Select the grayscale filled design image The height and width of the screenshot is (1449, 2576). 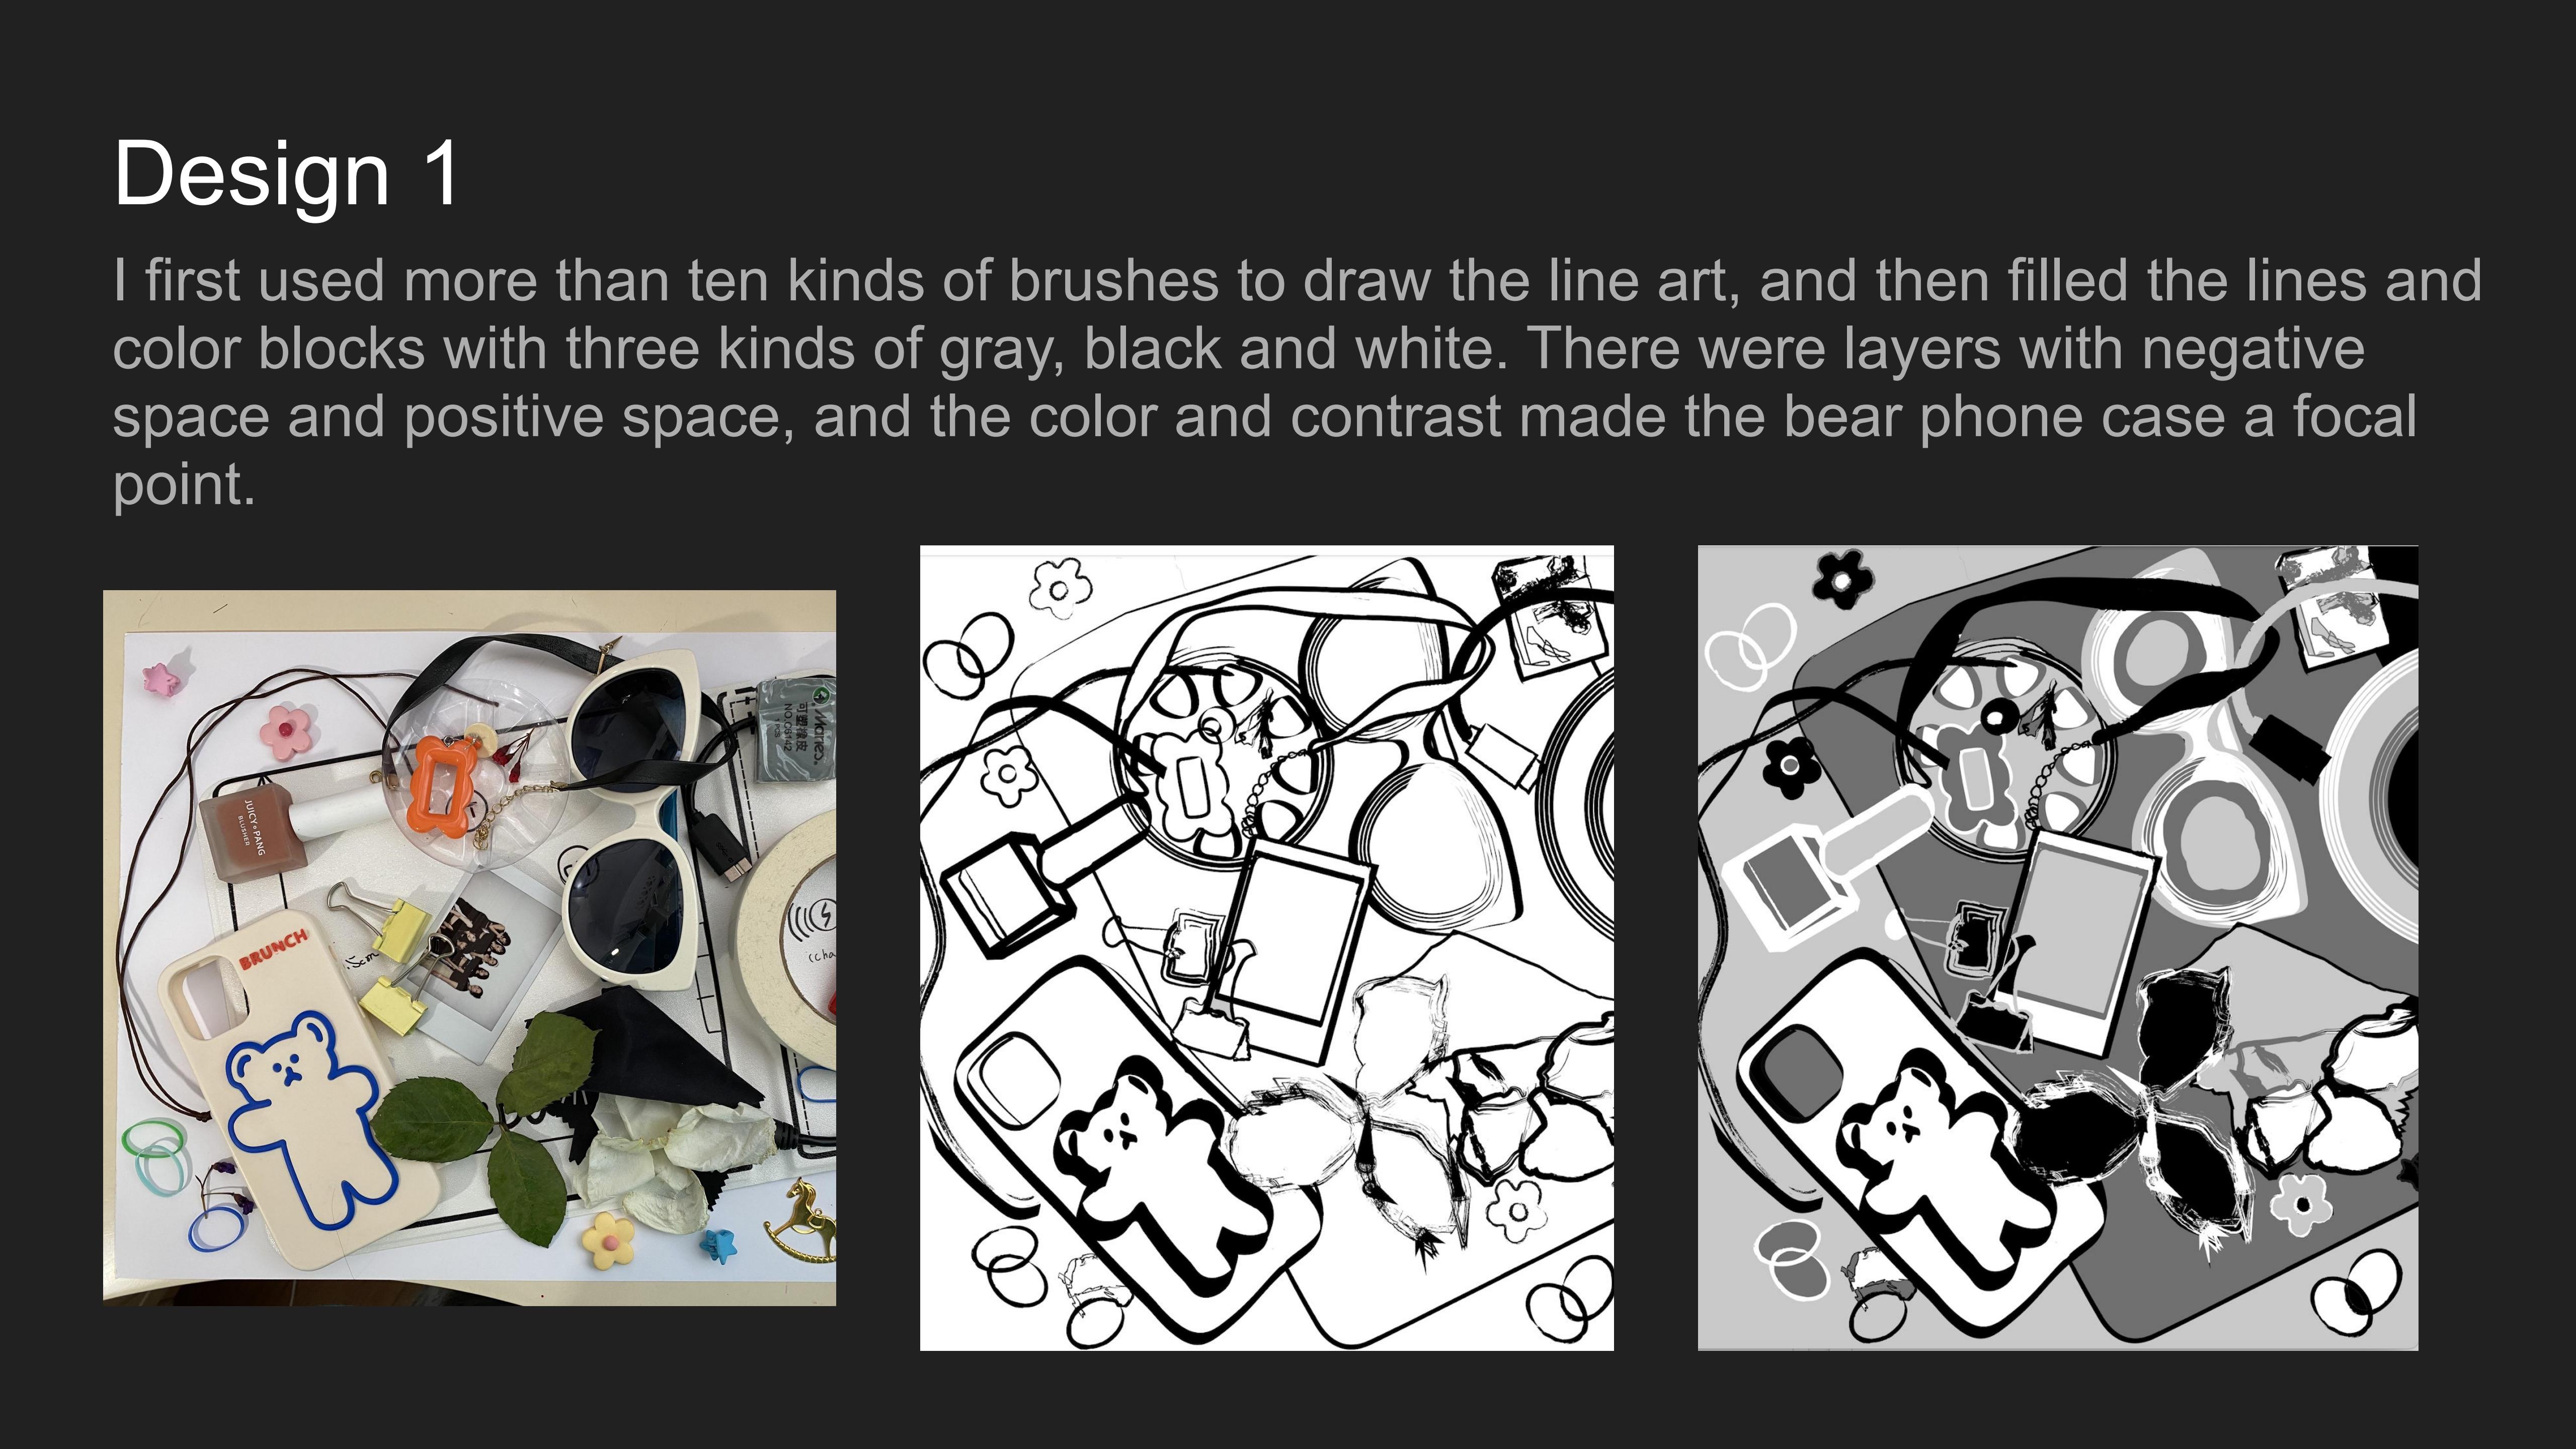tap(2057, 948)
